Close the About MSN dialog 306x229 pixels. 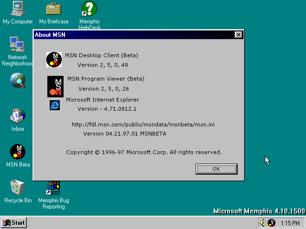click(x=238, y=35)
